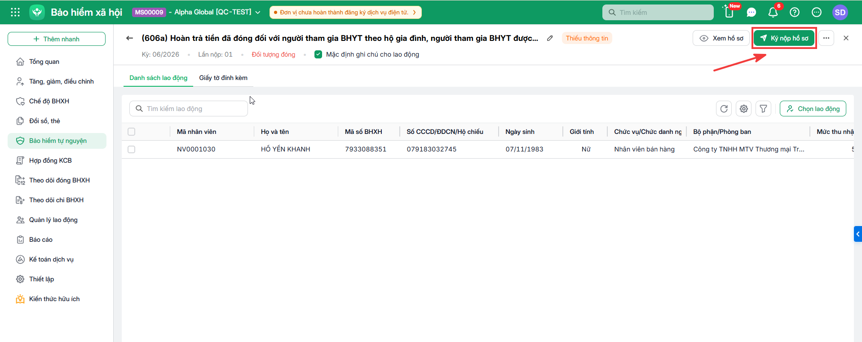
Task: Focus the top Tìm kiếm search box
Action: click(x=658, y=12)
